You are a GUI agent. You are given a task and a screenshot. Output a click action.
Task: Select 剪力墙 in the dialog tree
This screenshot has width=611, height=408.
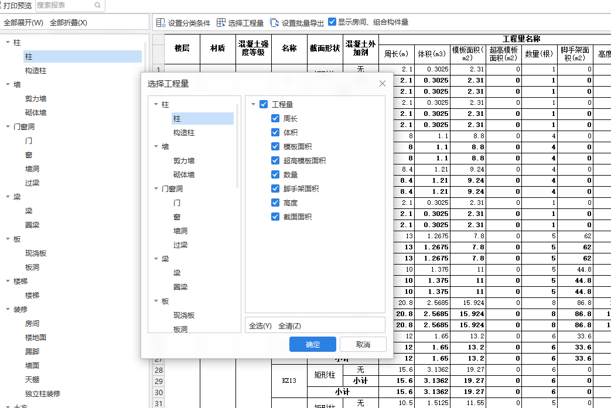pyautogui.click(x=184, y=161)
